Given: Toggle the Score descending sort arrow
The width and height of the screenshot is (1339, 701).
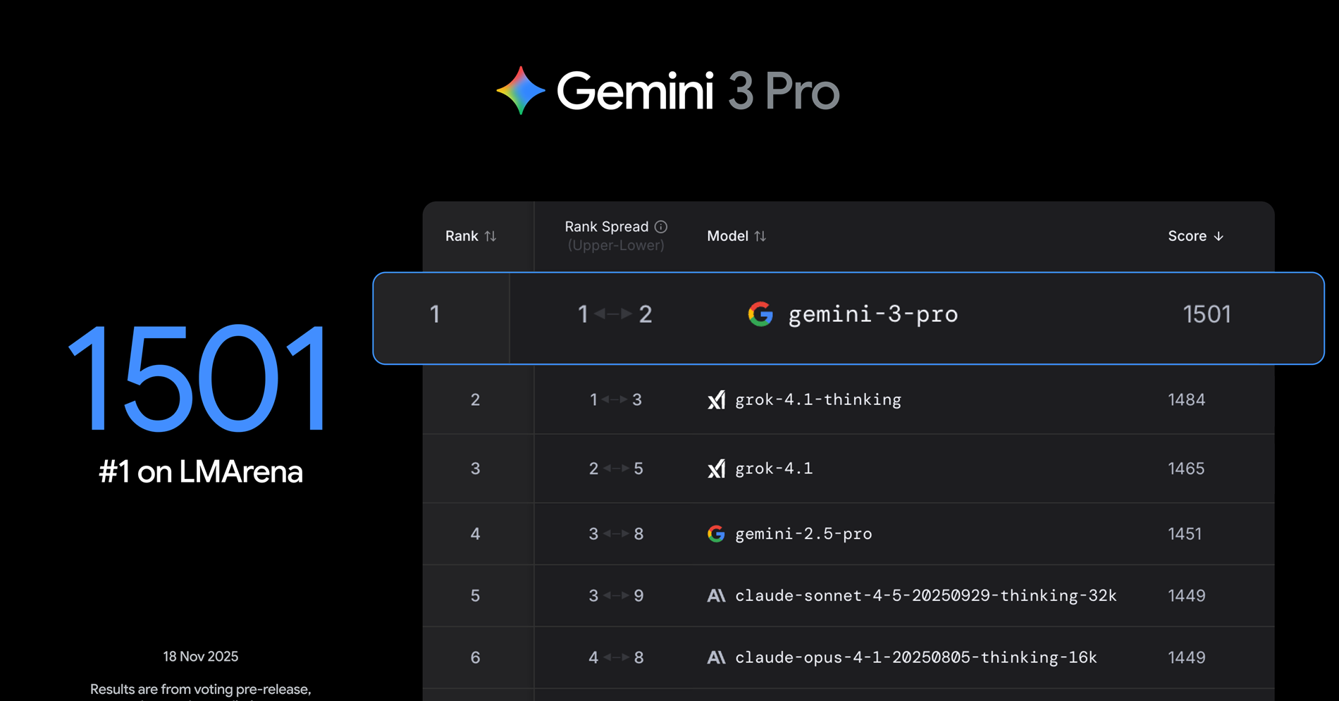Looking at the screenshot, I should (x=1218, y=236).
